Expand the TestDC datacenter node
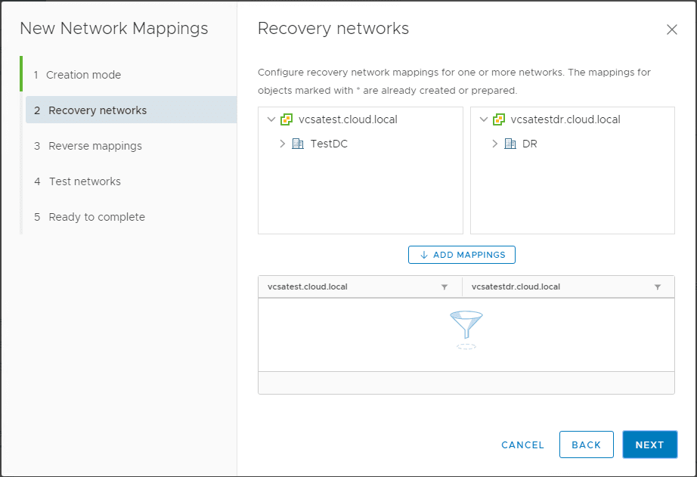 point(283,144)
